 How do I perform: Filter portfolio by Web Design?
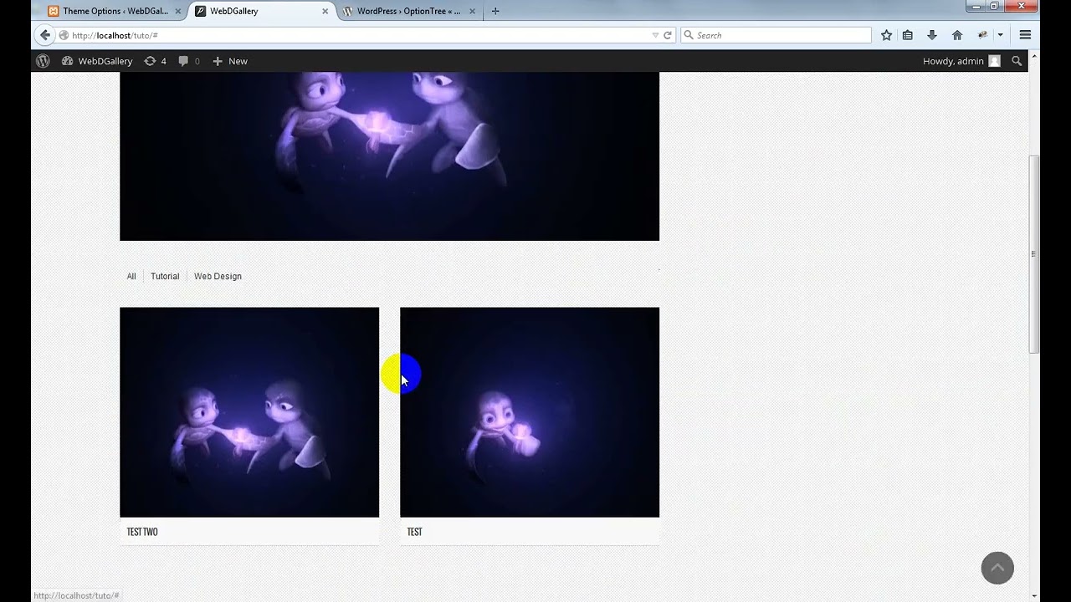[x=218, y=276]
